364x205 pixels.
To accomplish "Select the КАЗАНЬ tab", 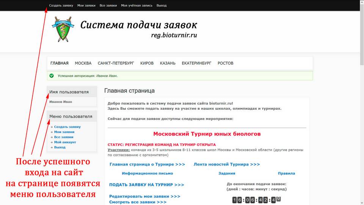I will (168, 63).
